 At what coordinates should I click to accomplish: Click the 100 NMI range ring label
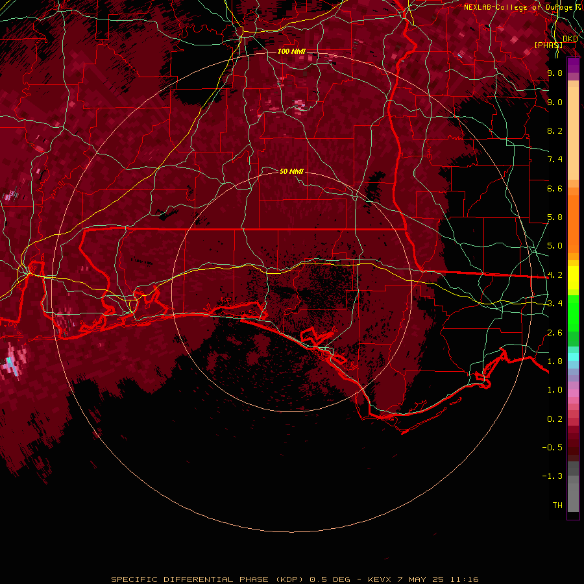pyautogui.click(x=291, y=51)
